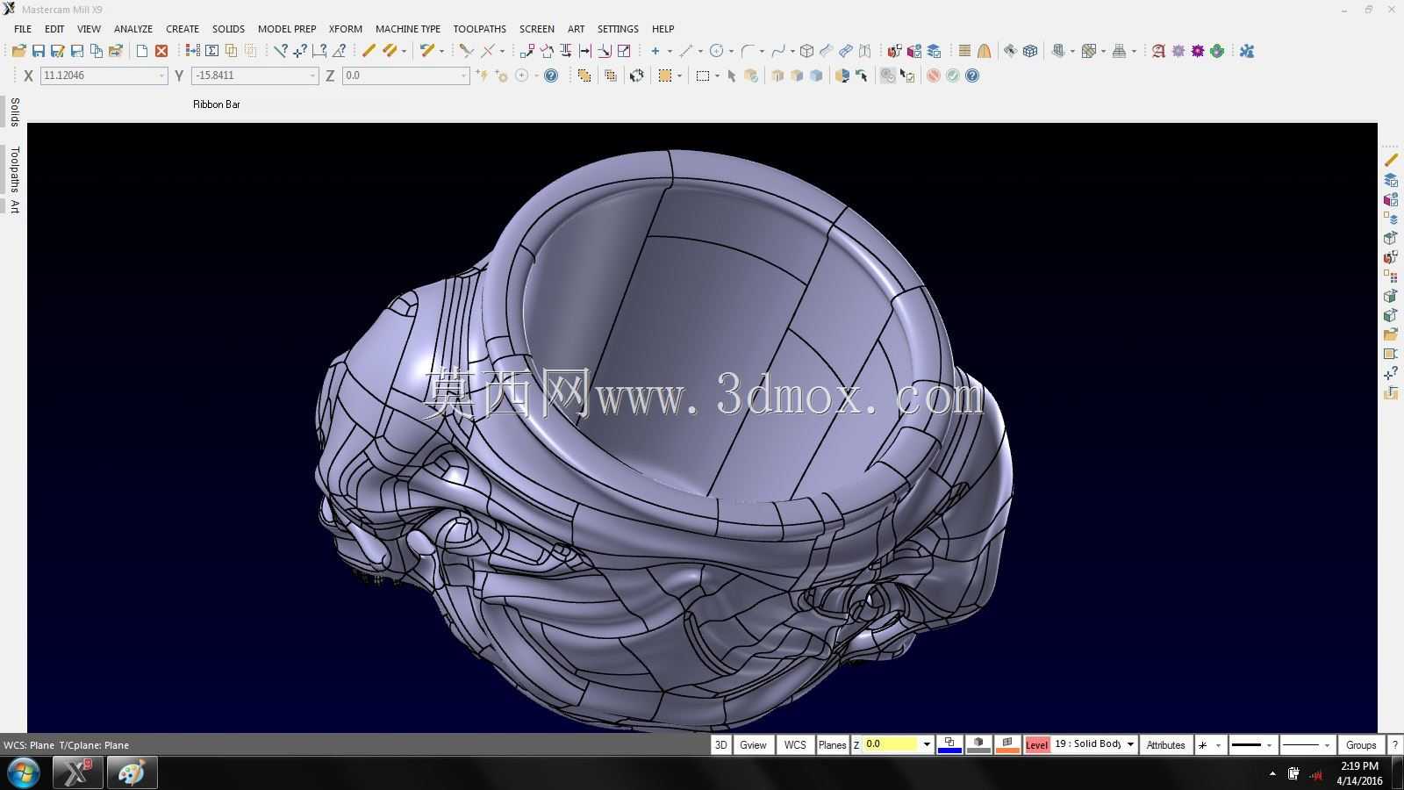Click the Groups button

(x=1361, y=744)
